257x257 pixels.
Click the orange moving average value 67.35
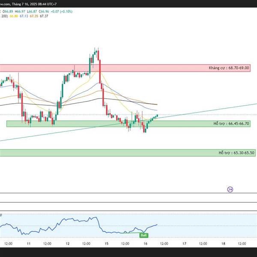click(x=34, y=16)
